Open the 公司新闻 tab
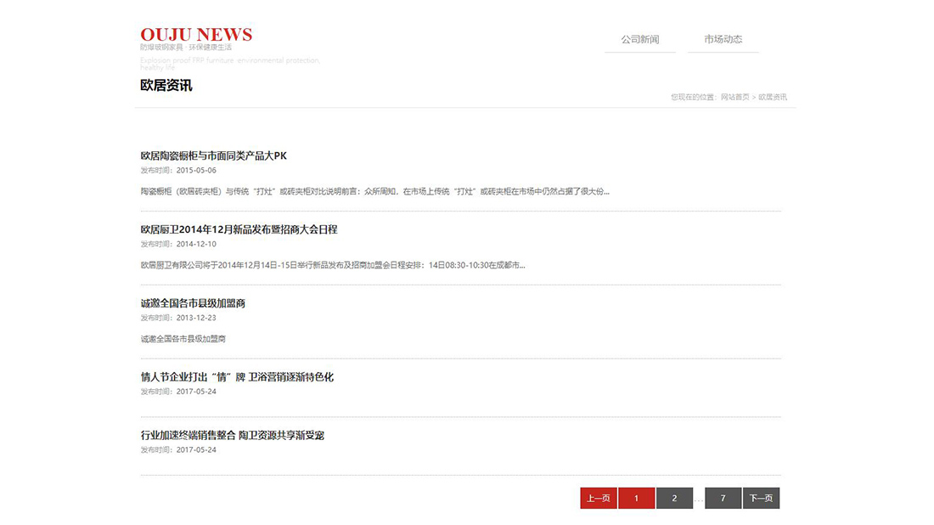934x525 pixels. click(x=639, y=39)
